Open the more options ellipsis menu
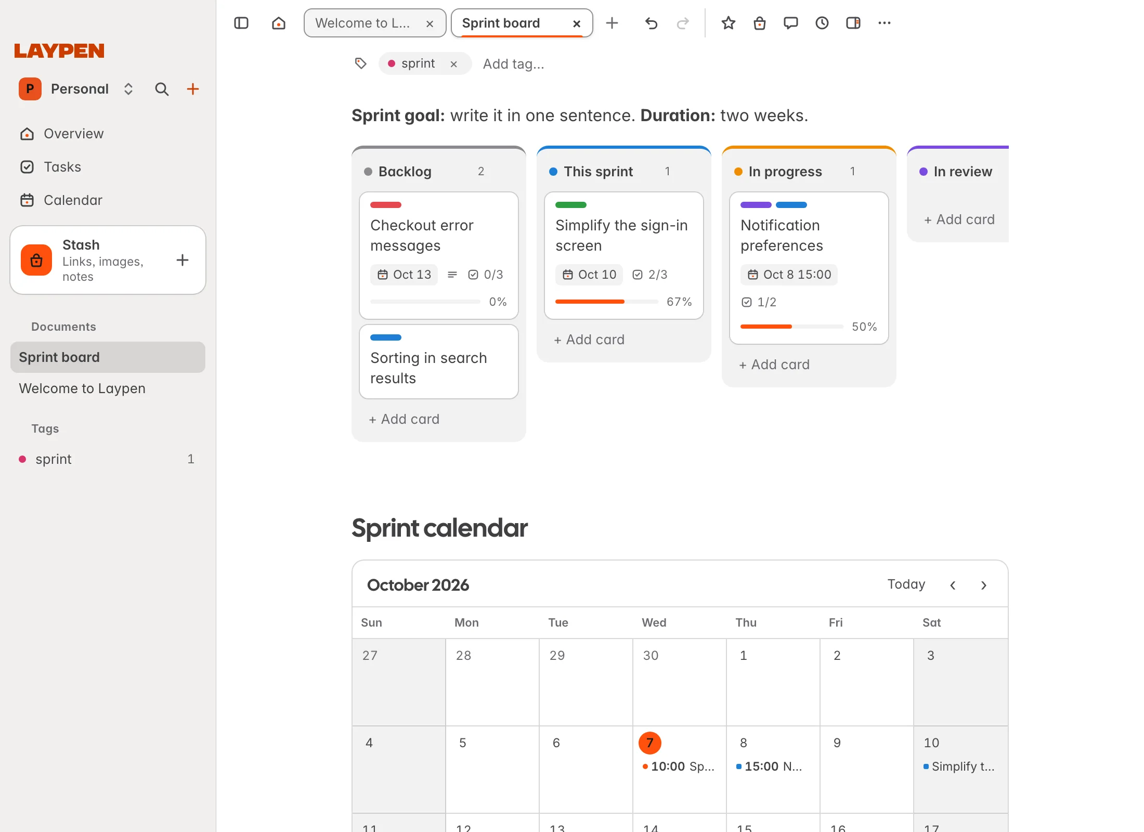 (885, 23)
